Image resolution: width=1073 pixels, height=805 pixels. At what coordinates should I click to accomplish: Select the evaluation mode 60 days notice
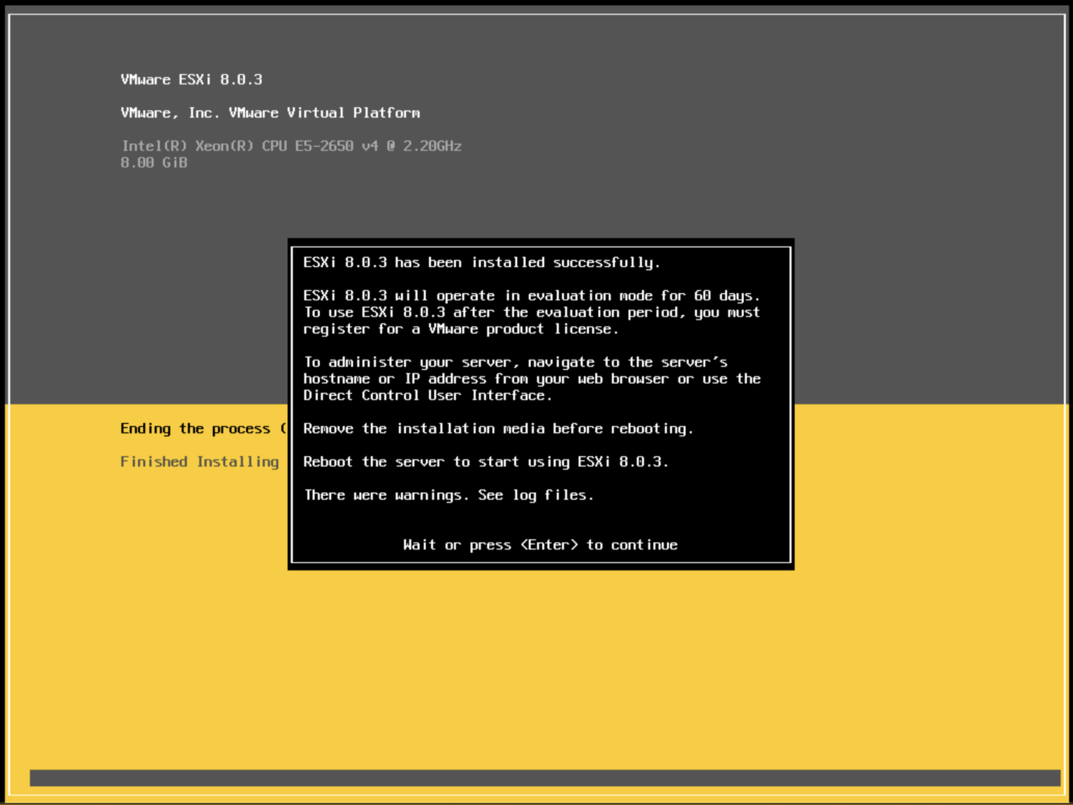coord(532,295)
